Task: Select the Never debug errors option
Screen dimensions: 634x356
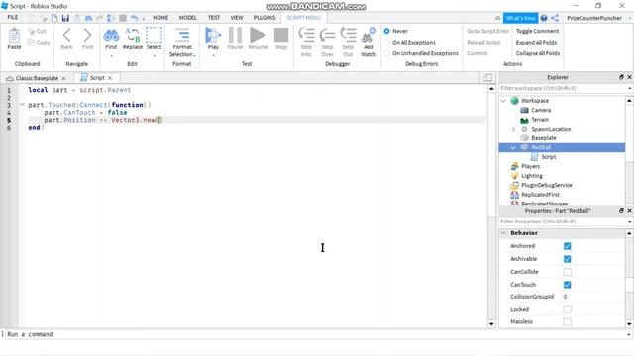Action: tap(387, 31)
